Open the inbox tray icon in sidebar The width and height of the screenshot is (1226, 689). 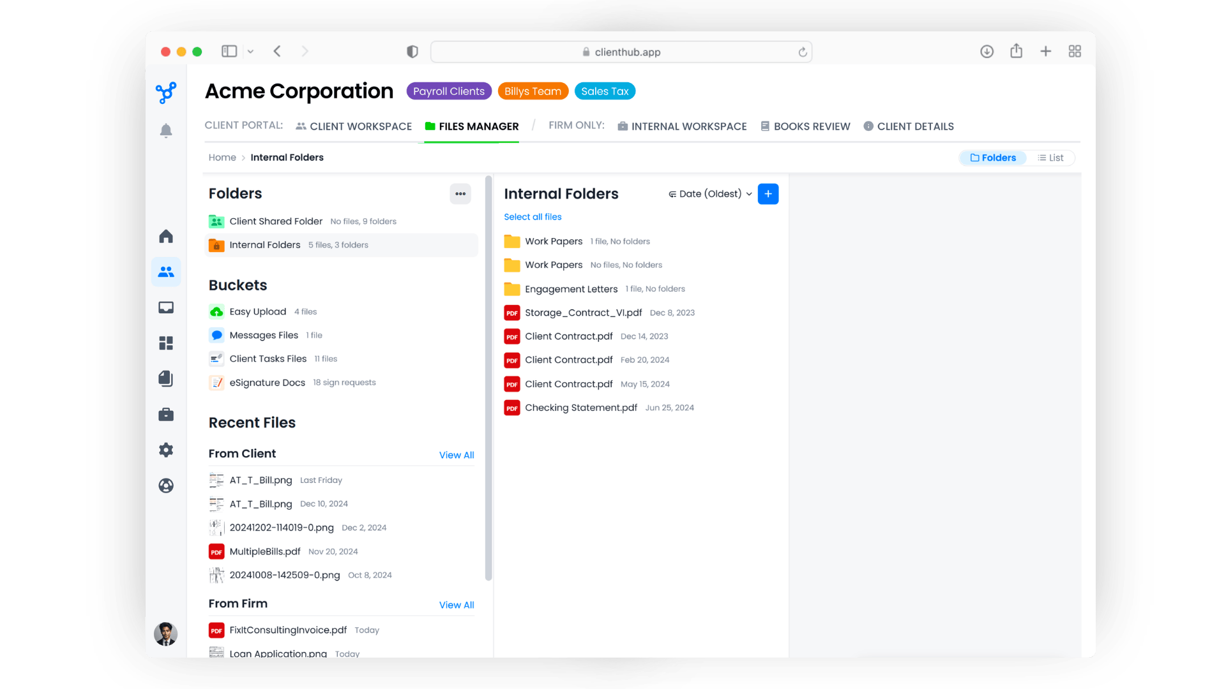(166, 307)
